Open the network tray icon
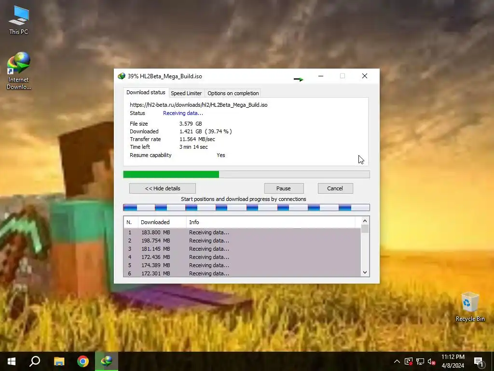494x371 pixels. point(420,361)
